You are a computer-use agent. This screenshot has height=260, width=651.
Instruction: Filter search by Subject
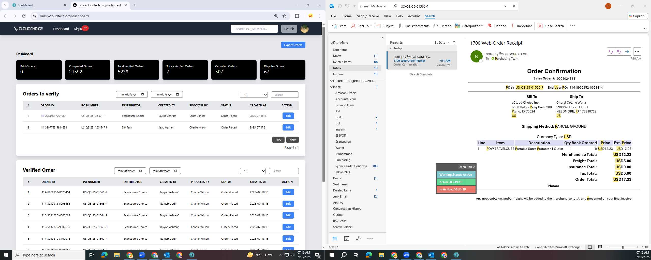click(x=384, y=26)
